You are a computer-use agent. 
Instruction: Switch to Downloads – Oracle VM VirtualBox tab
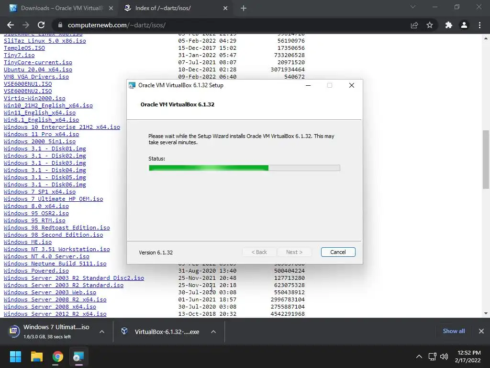[61, 8]
